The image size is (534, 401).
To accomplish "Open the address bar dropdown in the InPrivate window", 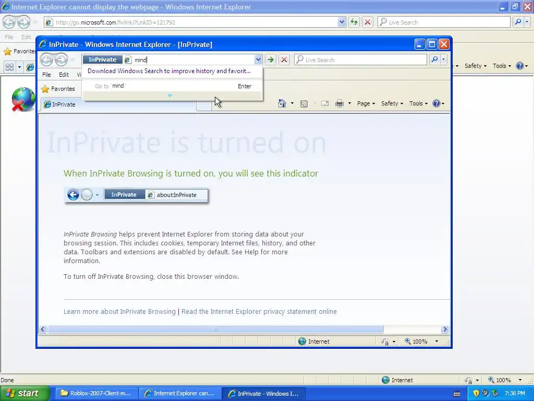I will [x=258, y=60].
